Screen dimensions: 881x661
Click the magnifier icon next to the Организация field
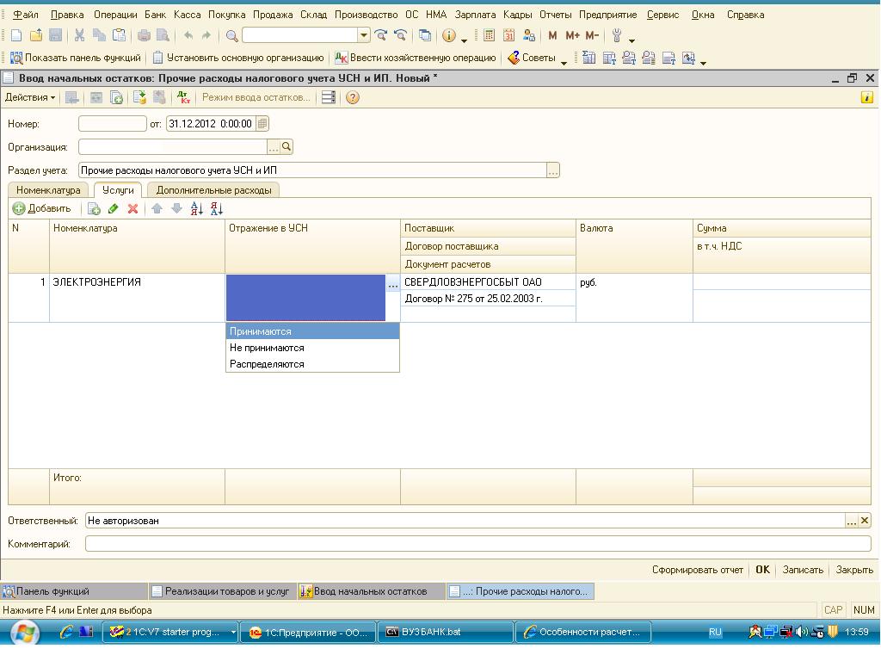[x=287, y=147]
